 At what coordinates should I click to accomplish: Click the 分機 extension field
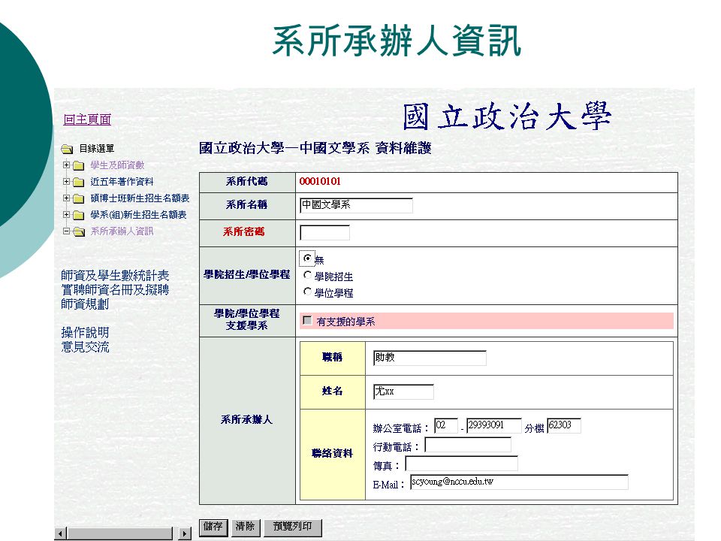click(x=564, y=425)
